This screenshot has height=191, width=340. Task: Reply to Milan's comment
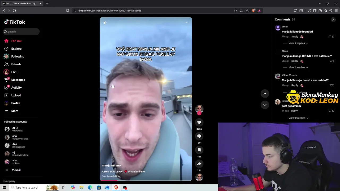tap(295, 61)
